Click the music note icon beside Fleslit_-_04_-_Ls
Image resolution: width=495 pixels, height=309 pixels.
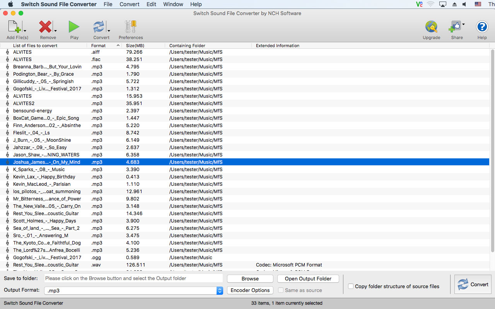click(7, 133)
